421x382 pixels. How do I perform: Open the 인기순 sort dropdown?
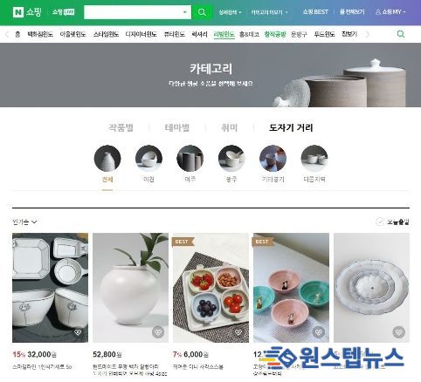(24, 222)
